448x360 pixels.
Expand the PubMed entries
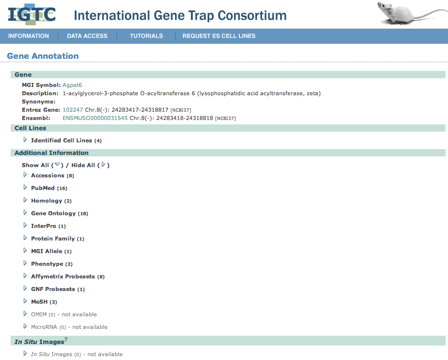coord(26,188)
